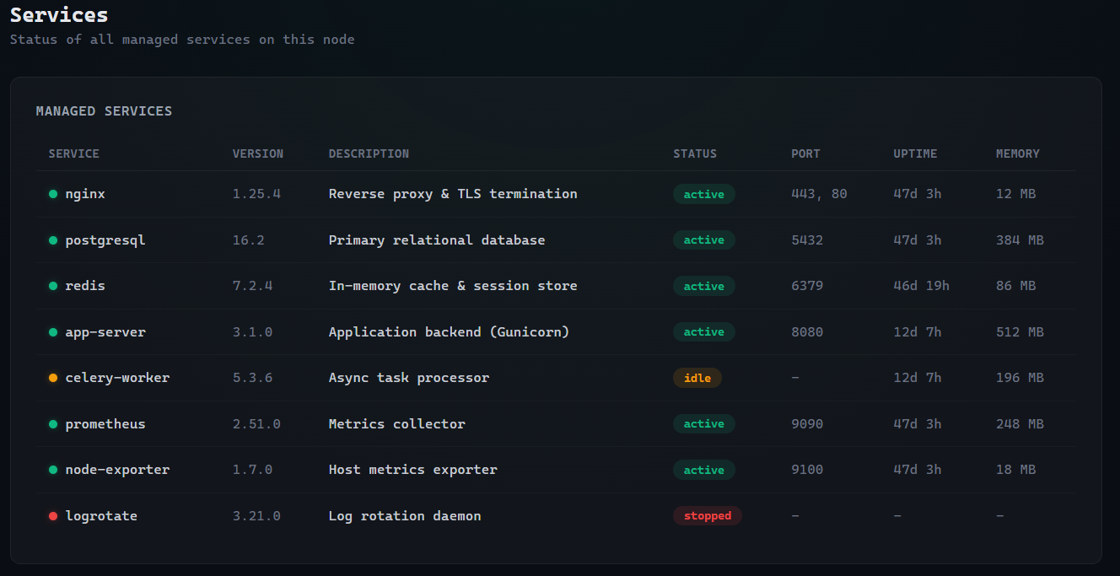The image size is (1120, 576).
Task: Click the active badge in redis row
Action: pyautogui.click(x=704, y=286)
